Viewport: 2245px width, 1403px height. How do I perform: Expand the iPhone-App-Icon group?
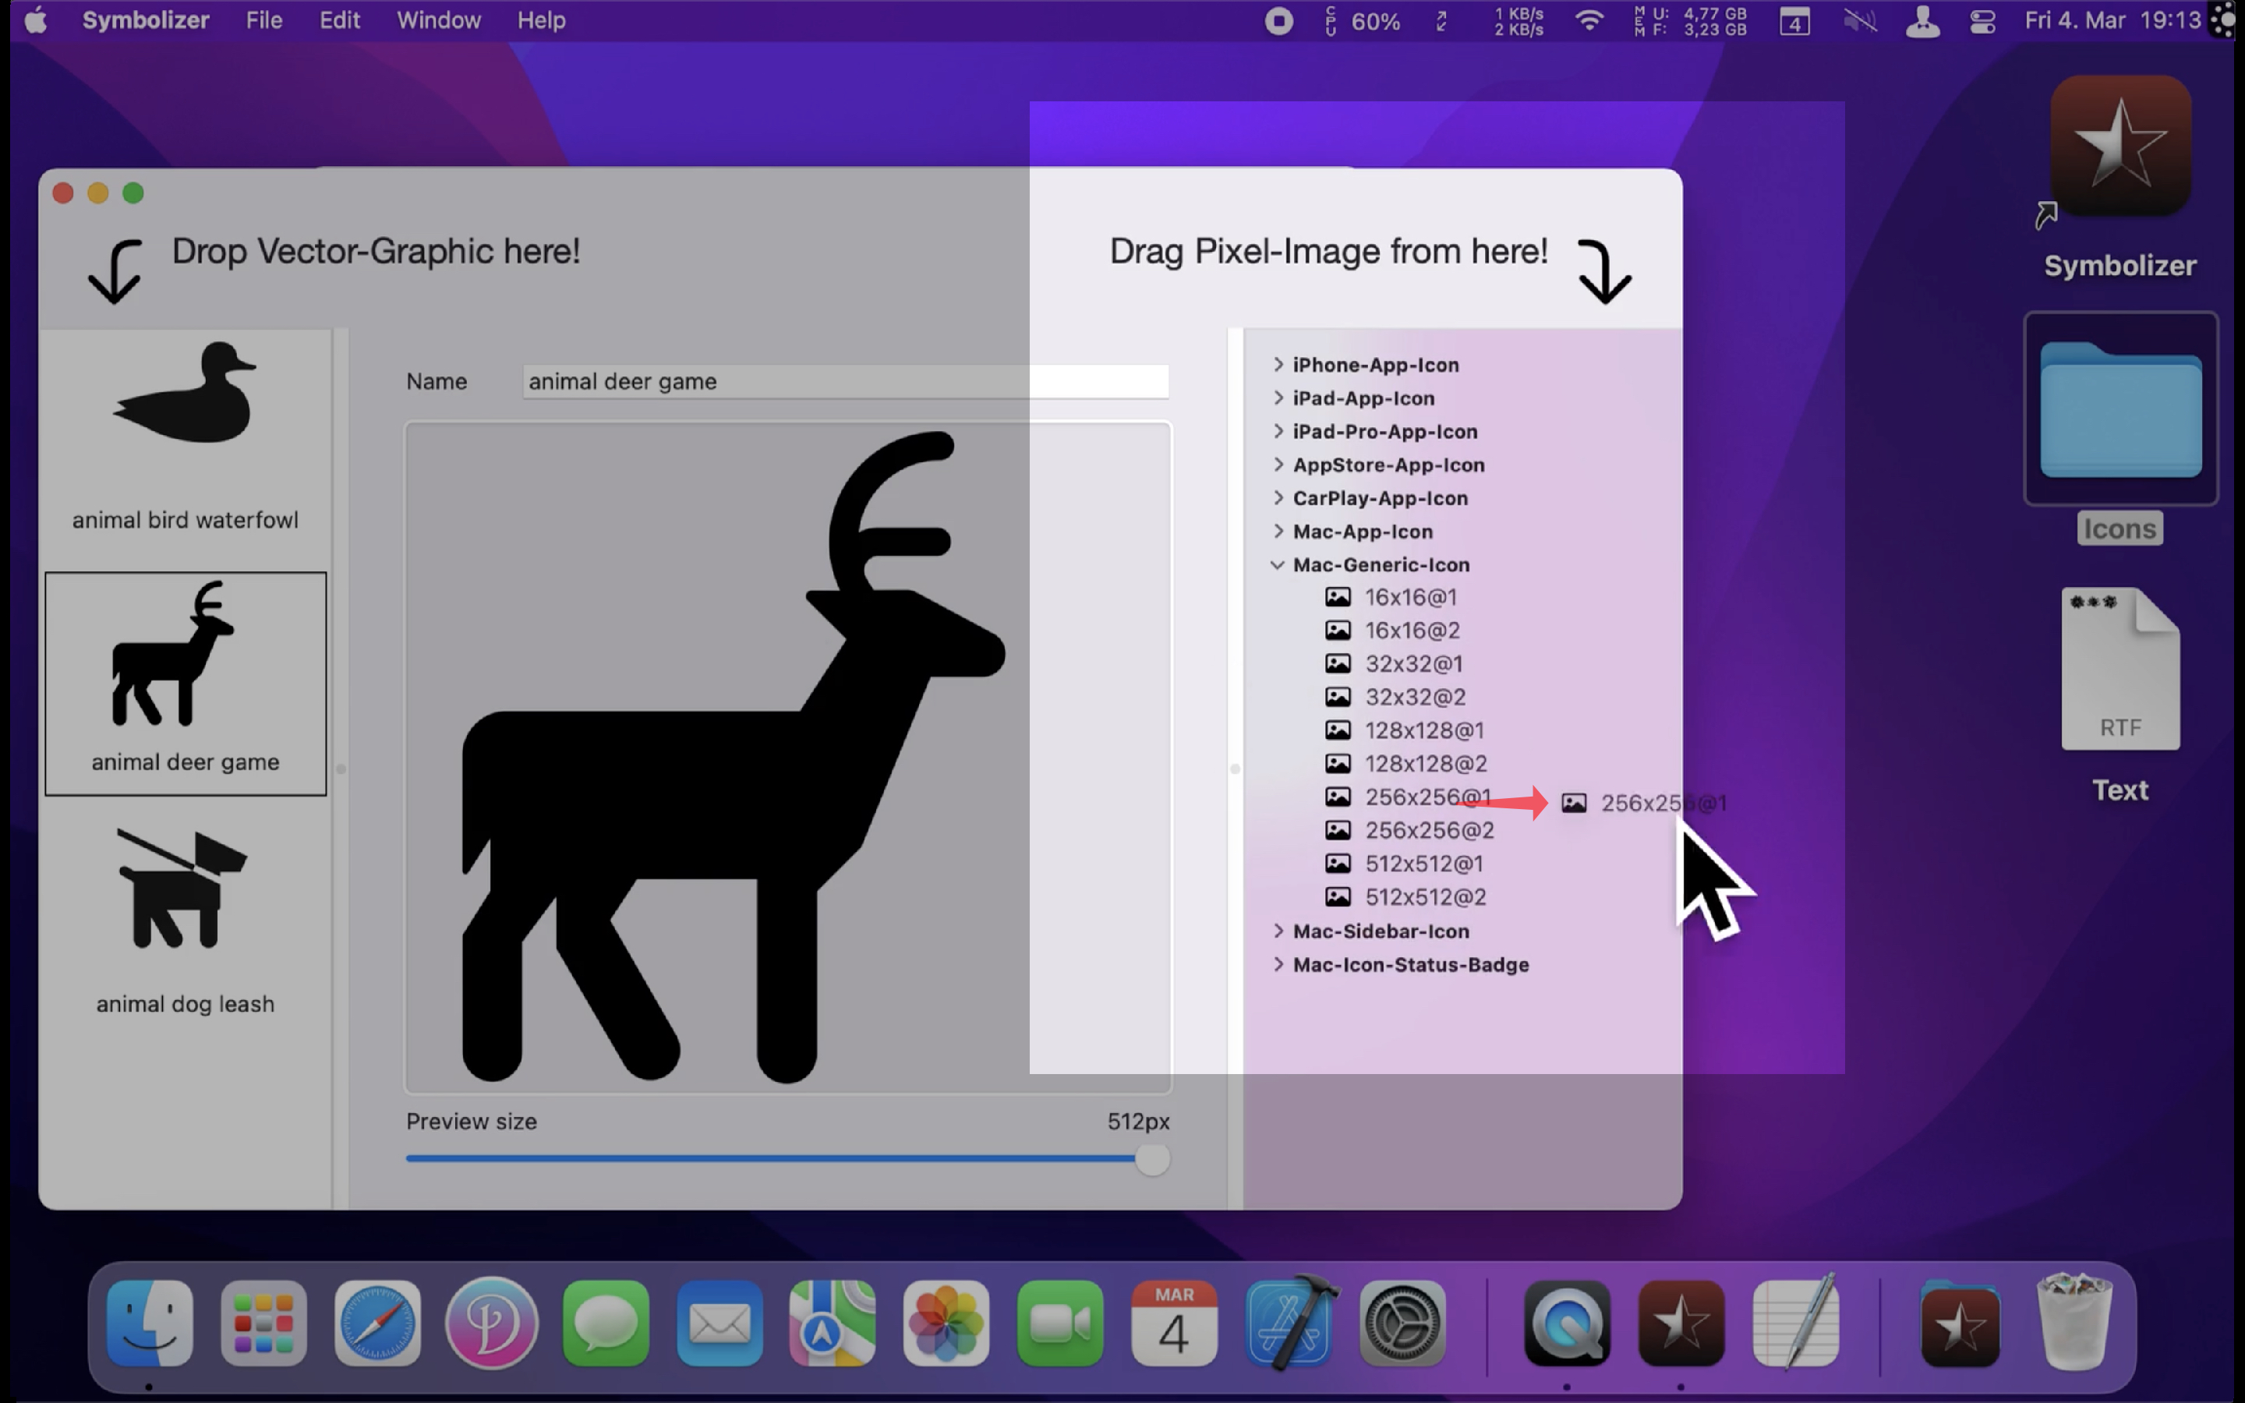point(1278,365)
